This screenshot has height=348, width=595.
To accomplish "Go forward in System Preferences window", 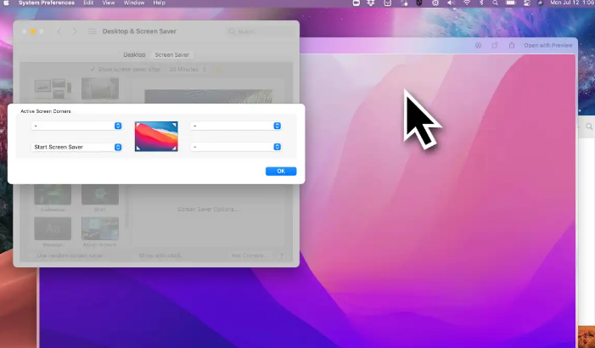I will (x=75, y=31).
